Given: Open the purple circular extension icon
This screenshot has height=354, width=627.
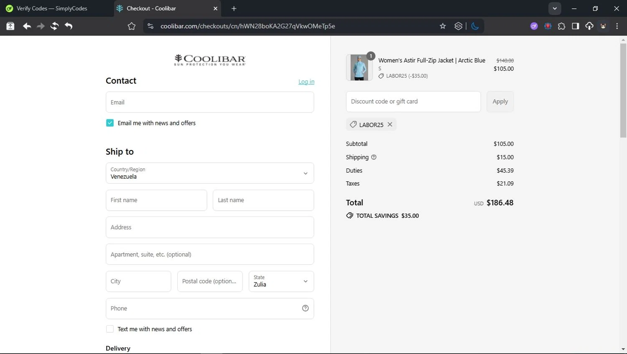Looking at the screenshot, I should (x=534, y=26).
